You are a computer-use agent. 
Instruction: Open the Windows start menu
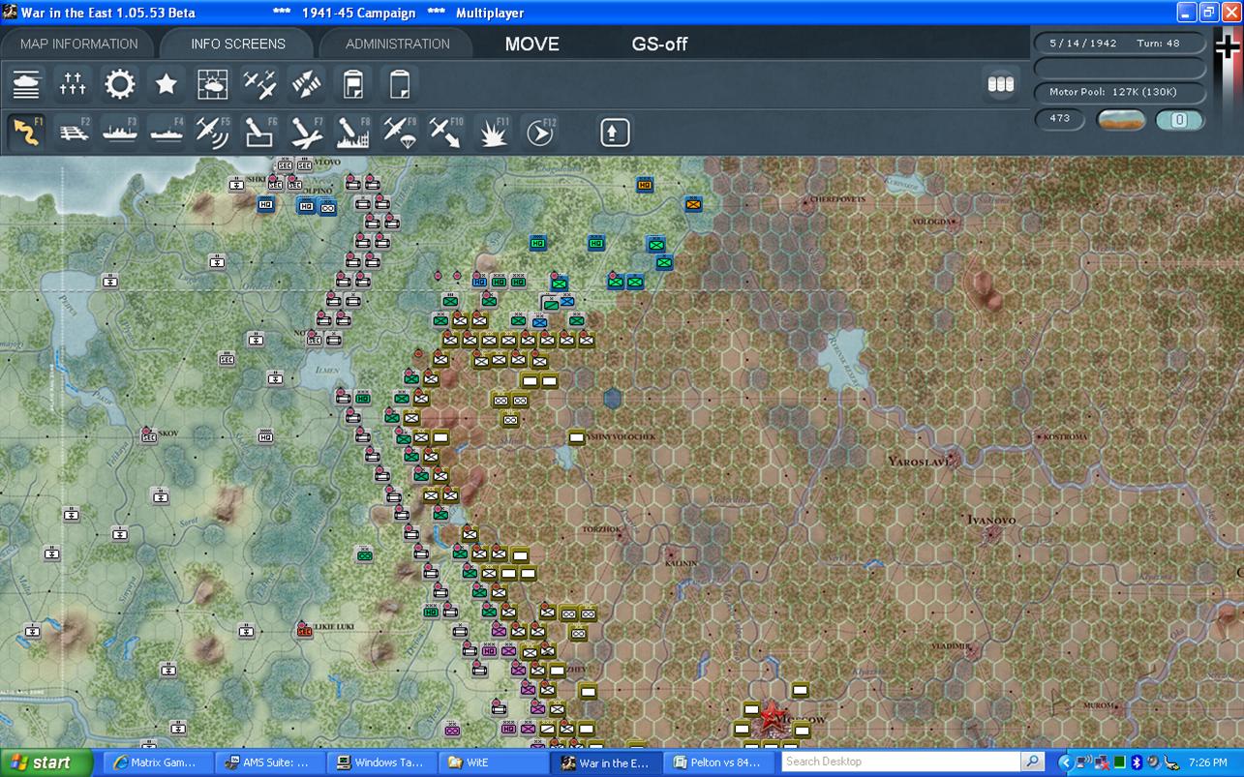[46, 762]
